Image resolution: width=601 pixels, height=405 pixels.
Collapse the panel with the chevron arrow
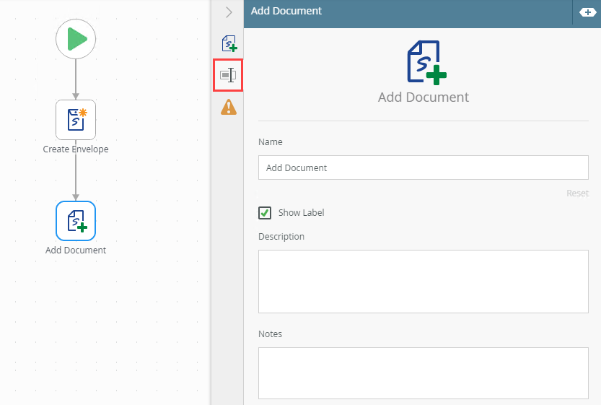[x=229, y=12]
